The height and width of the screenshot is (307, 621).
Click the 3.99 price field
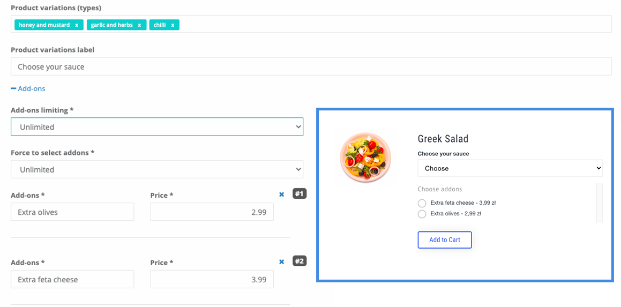click(212, 279)
